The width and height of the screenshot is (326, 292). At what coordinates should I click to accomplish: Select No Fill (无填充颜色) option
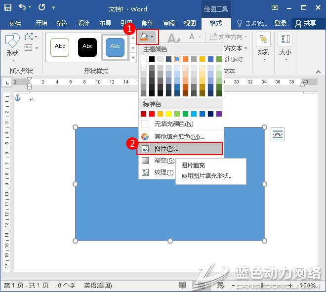click(x=173, y=124)
